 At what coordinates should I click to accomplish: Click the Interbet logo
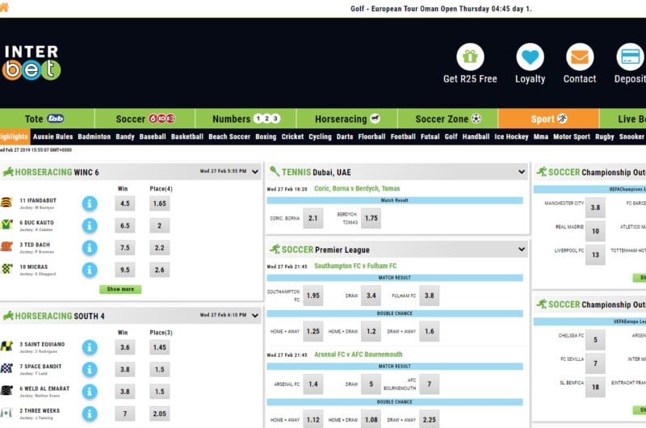tap(31, 63)
